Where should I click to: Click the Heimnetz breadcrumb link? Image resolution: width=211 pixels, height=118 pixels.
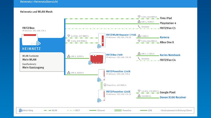26,2
